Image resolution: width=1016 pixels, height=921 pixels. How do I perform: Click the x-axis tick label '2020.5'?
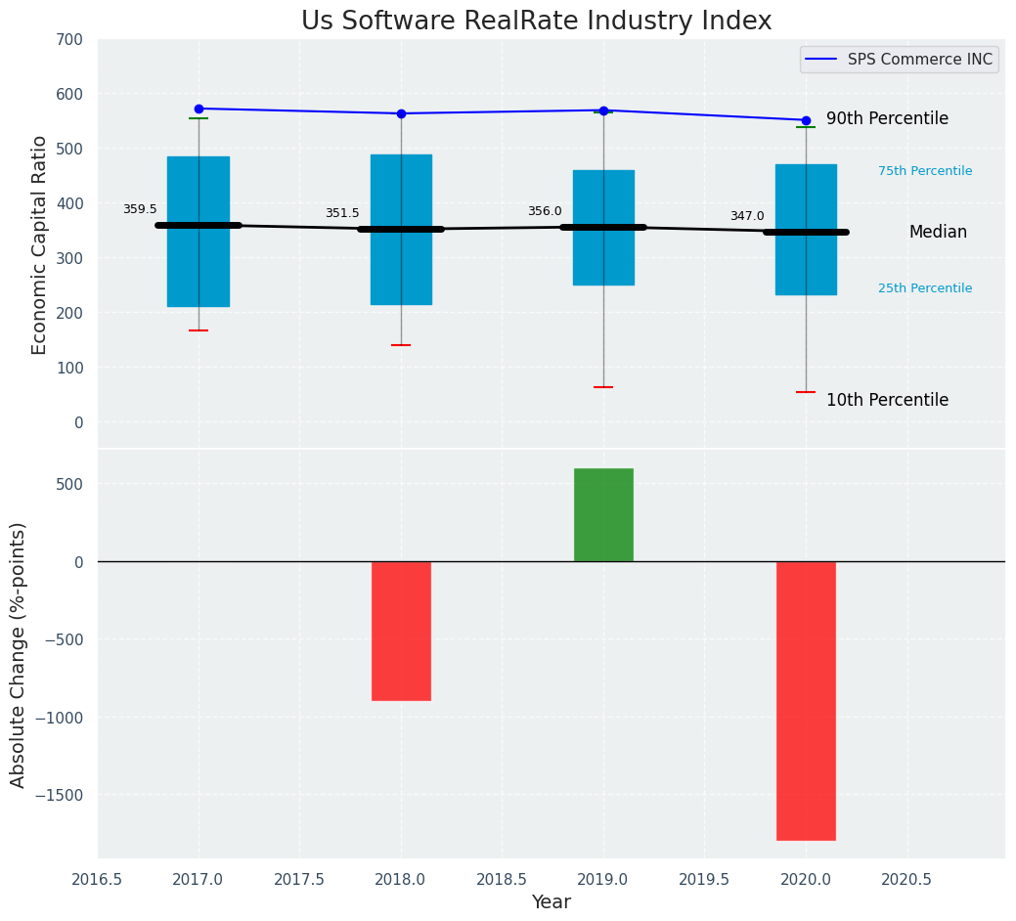(907, 880)
